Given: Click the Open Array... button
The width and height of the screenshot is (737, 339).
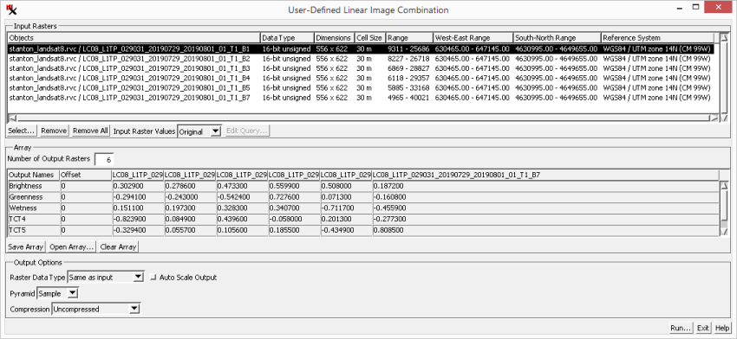Looking at the screenshot, I should tap(72, 246).
